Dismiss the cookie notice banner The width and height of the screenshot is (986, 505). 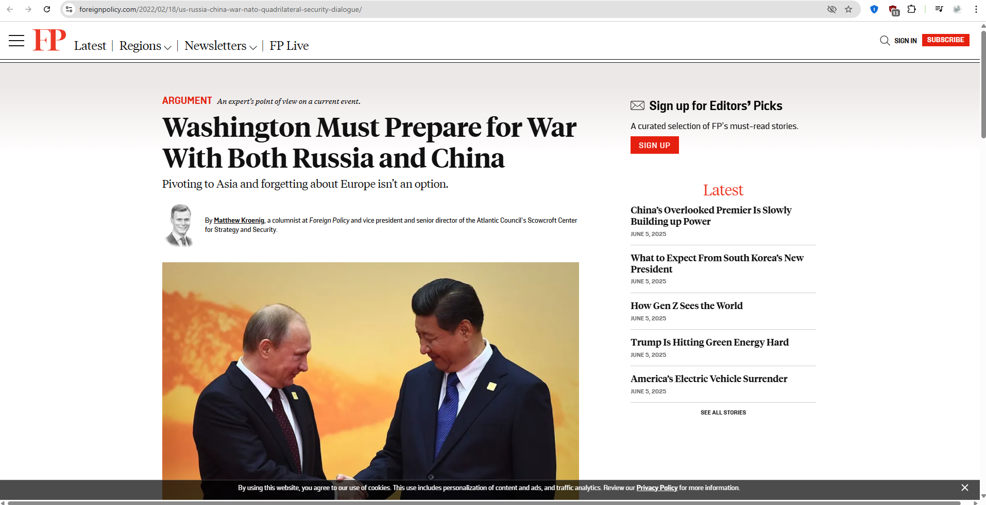965,488
